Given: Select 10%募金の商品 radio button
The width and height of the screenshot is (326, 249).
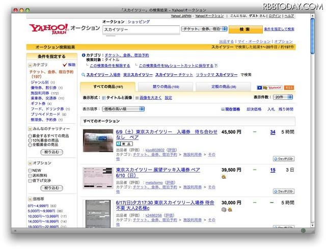Looking at the screenshot, I should point(30,141).
